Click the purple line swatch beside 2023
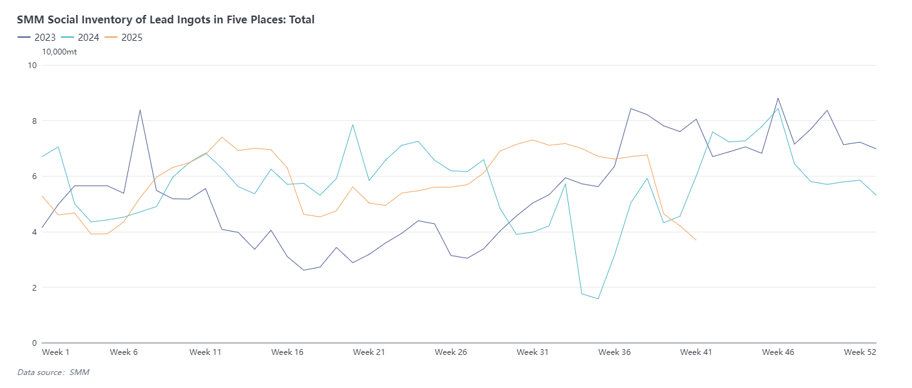 24,38
